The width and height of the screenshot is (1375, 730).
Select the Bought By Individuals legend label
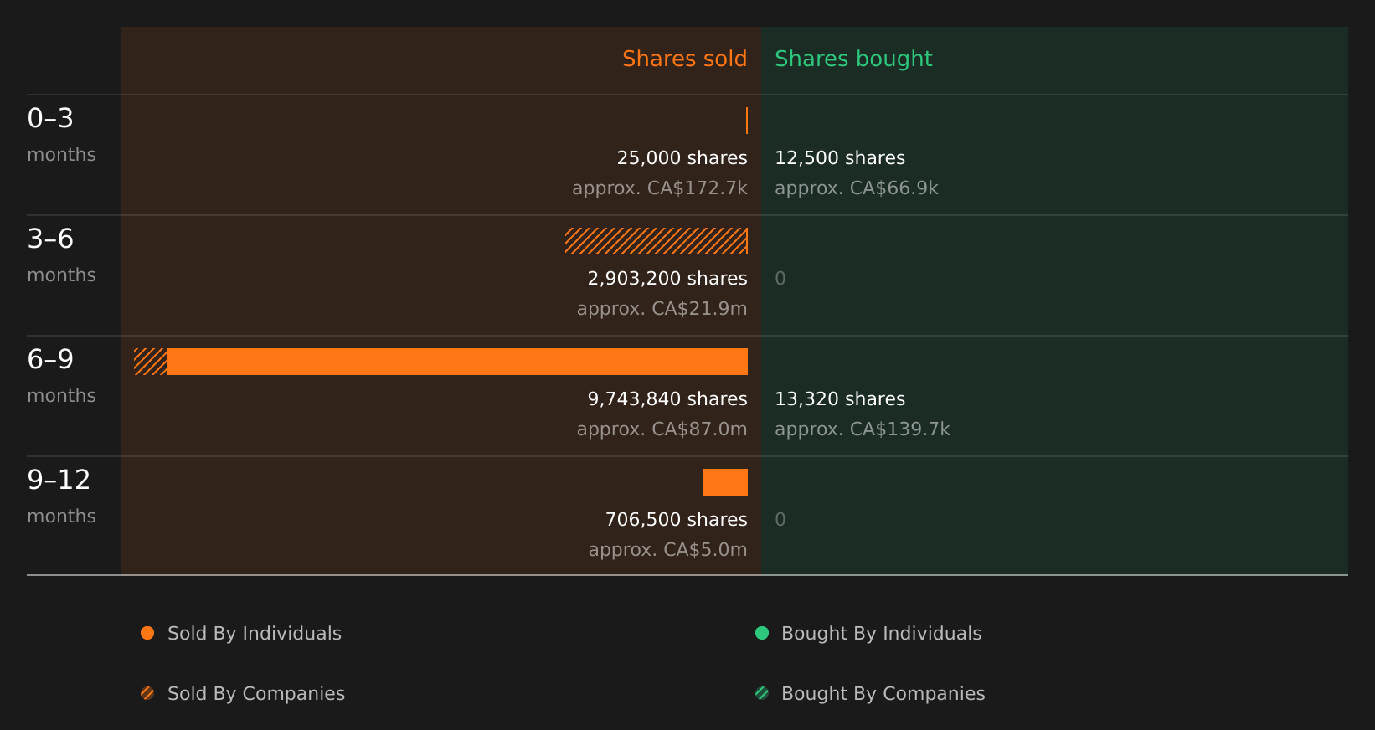pos(882,634)
